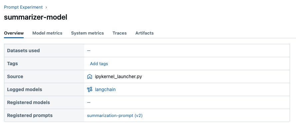The image size is (296, 127).
Task: Switch to the Overview tab
Action: click(x=14, y=33)
